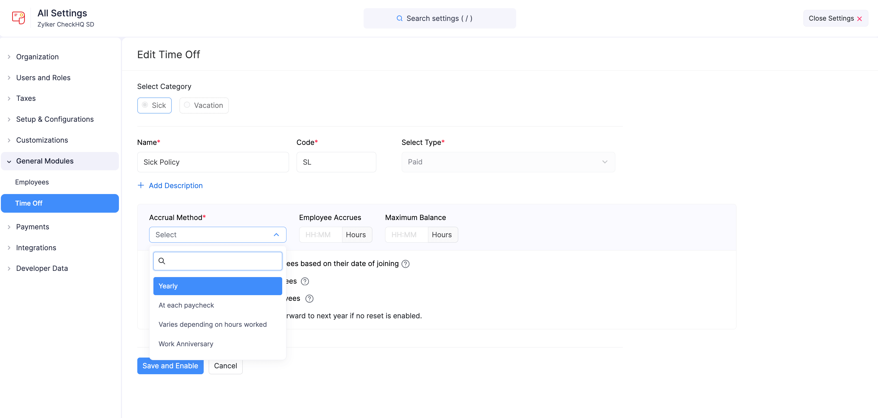Open the Developer Data label
Viewport: 878px width, 418px height.
(x=42, y=268)
